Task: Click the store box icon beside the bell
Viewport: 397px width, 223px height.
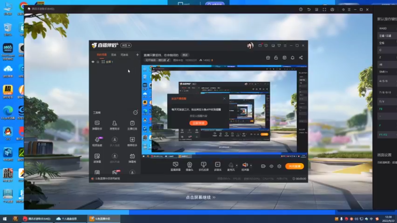Action: point(284,57)
